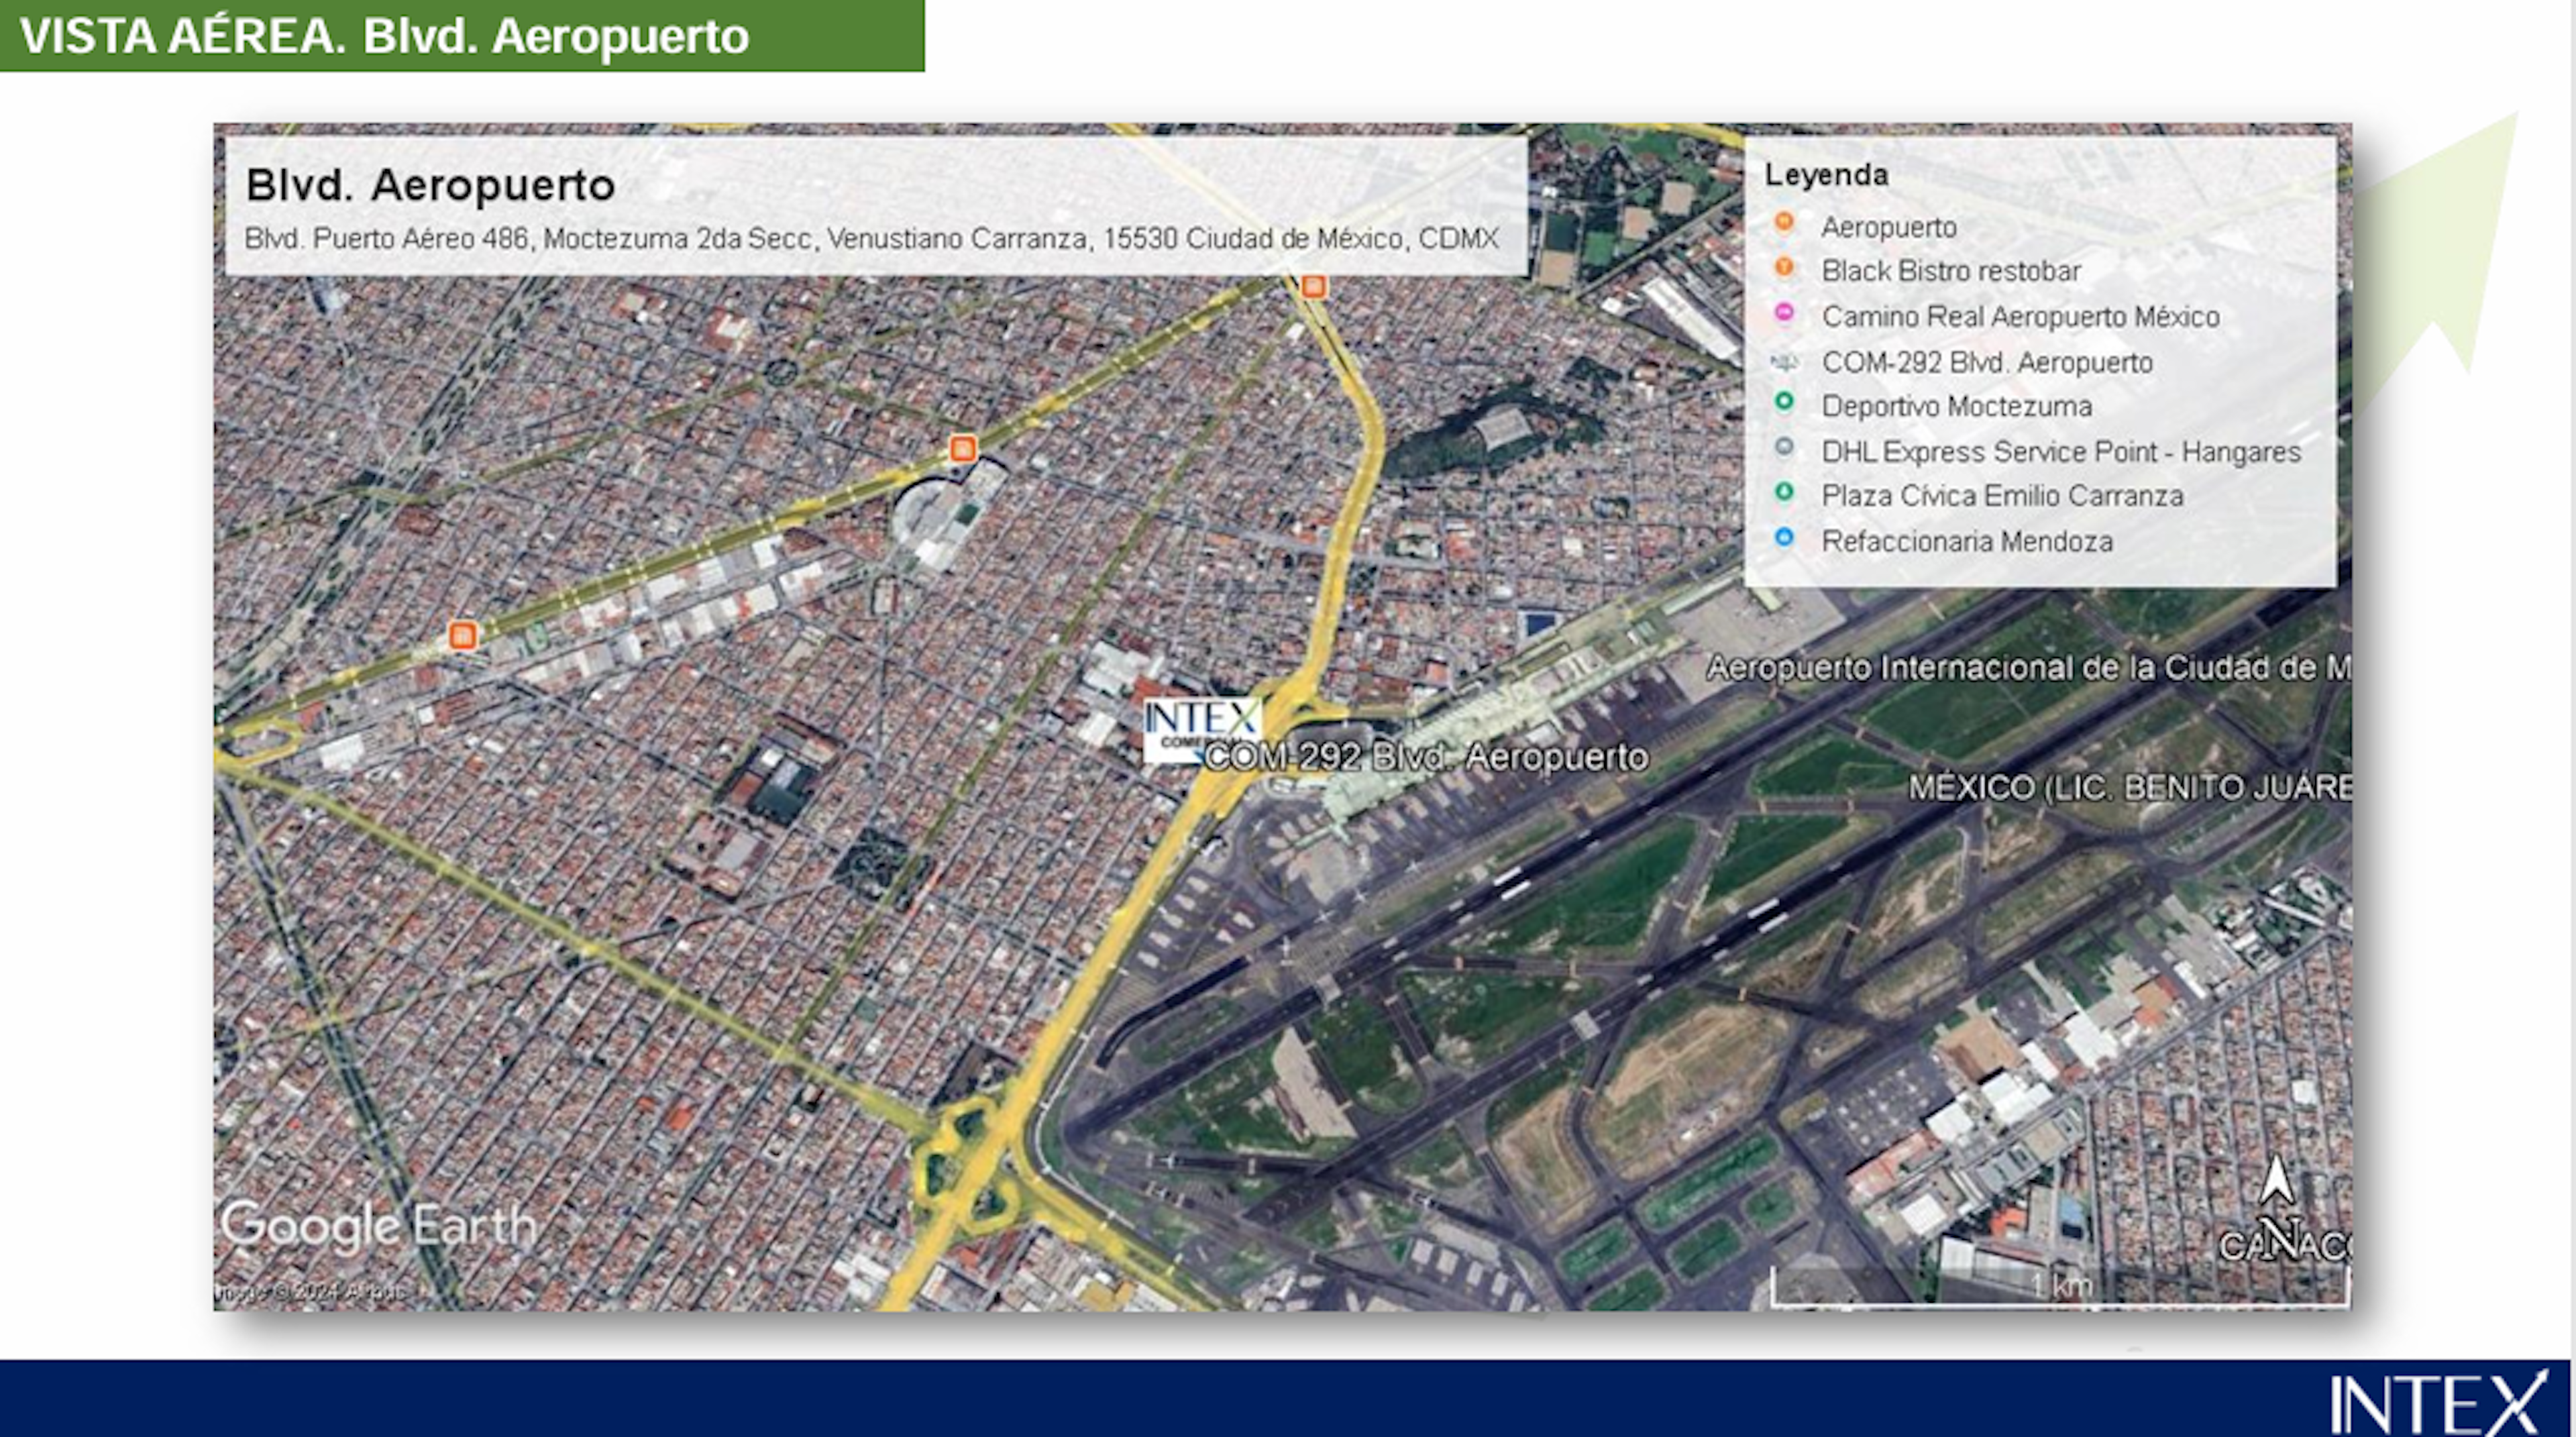The width and height of the screenshot is (2576, 1437).
Task: Select 'Camino Real Aeropuerto México' legend label
Action: coord(2020,316)
